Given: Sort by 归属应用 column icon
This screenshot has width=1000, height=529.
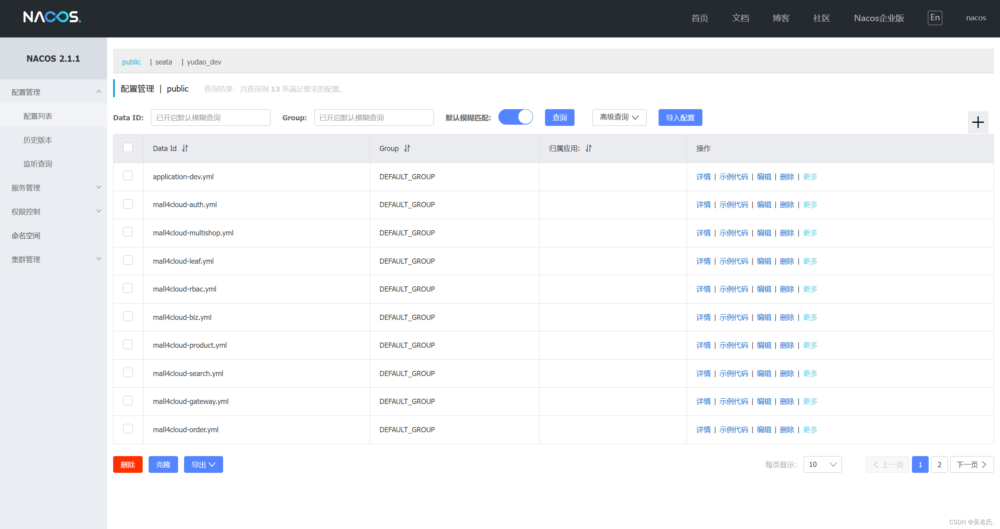Looking at the screenshot, I should click(x=588, y=148).
